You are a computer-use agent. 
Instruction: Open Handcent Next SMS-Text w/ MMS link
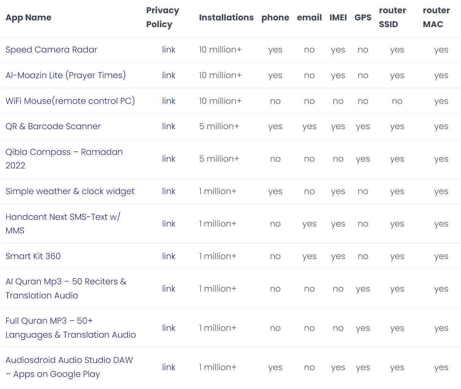pos(63,217)
